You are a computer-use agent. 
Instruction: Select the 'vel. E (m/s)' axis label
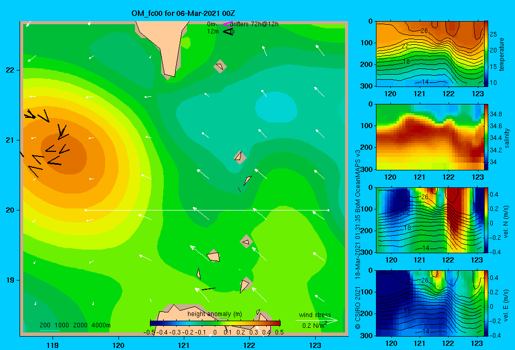pyautogui.click(x=506, y=305)
